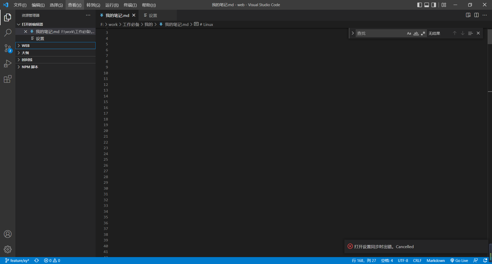Click Go Live in the status bar

coord(459,260)
